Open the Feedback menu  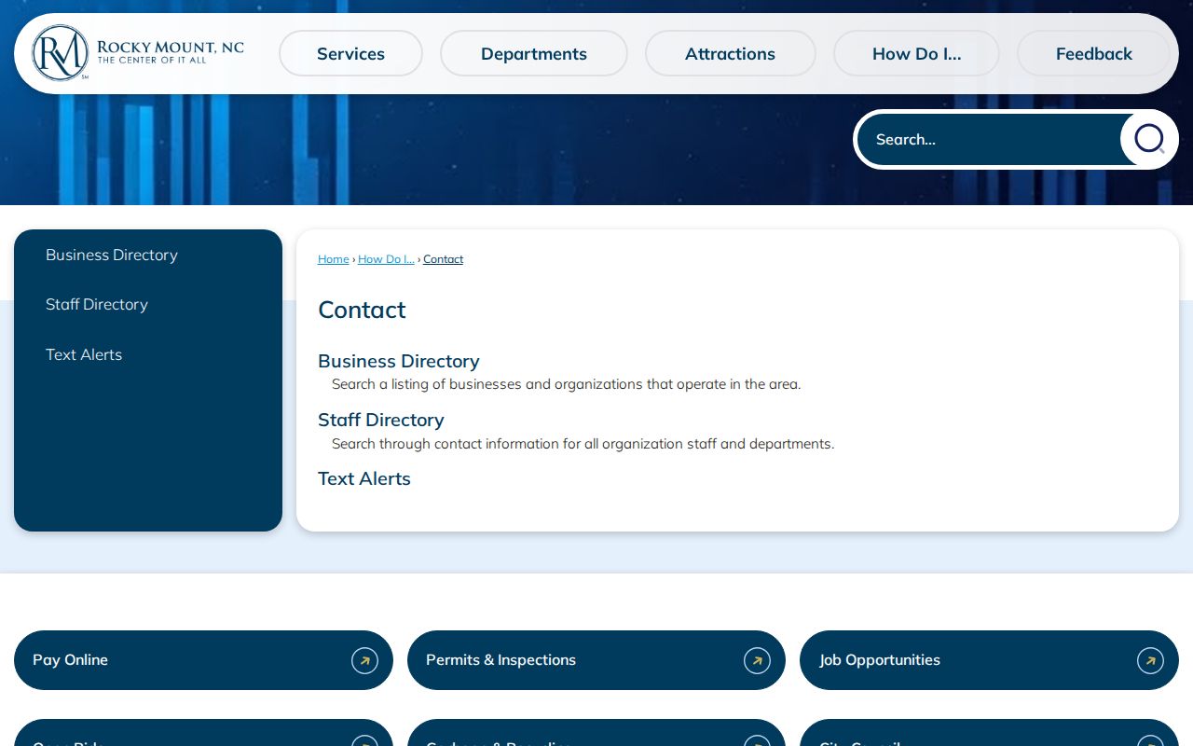tap(1094, 53)
